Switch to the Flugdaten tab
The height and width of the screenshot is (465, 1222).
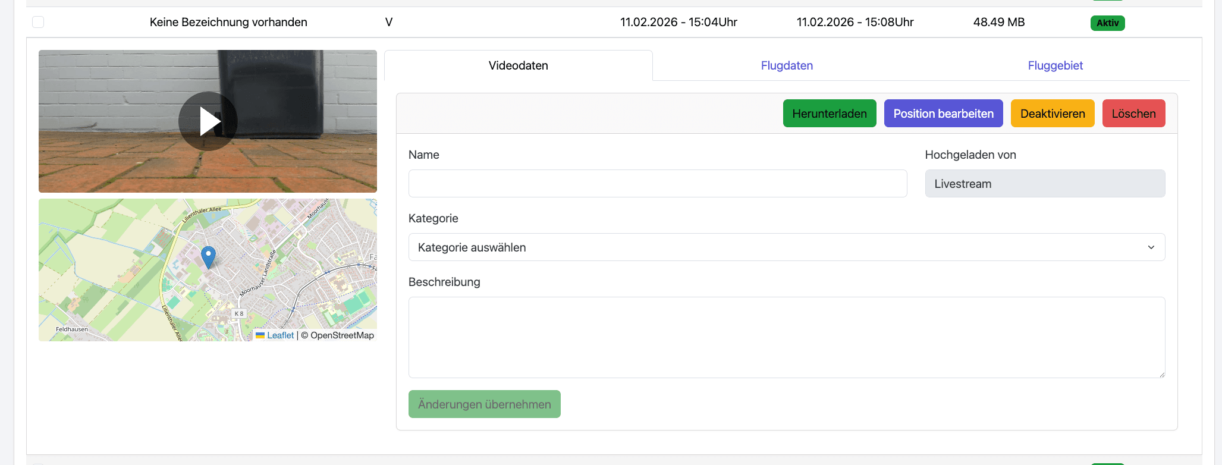[x=786, y=65]
